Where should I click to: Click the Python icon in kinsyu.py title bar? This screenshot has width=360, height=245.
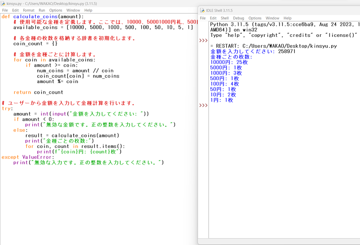(3, 4)
